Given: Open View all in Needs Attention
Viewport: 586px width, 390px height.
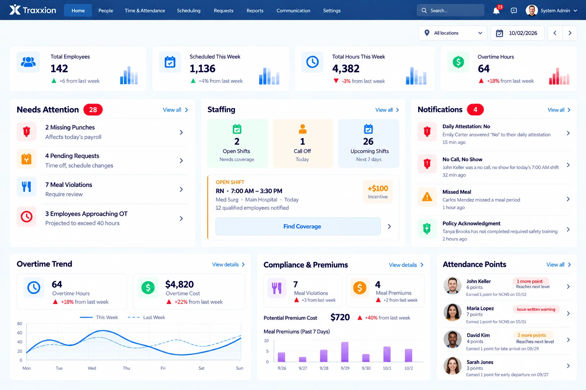Looking at the screenshot, I should pos(175,110).
